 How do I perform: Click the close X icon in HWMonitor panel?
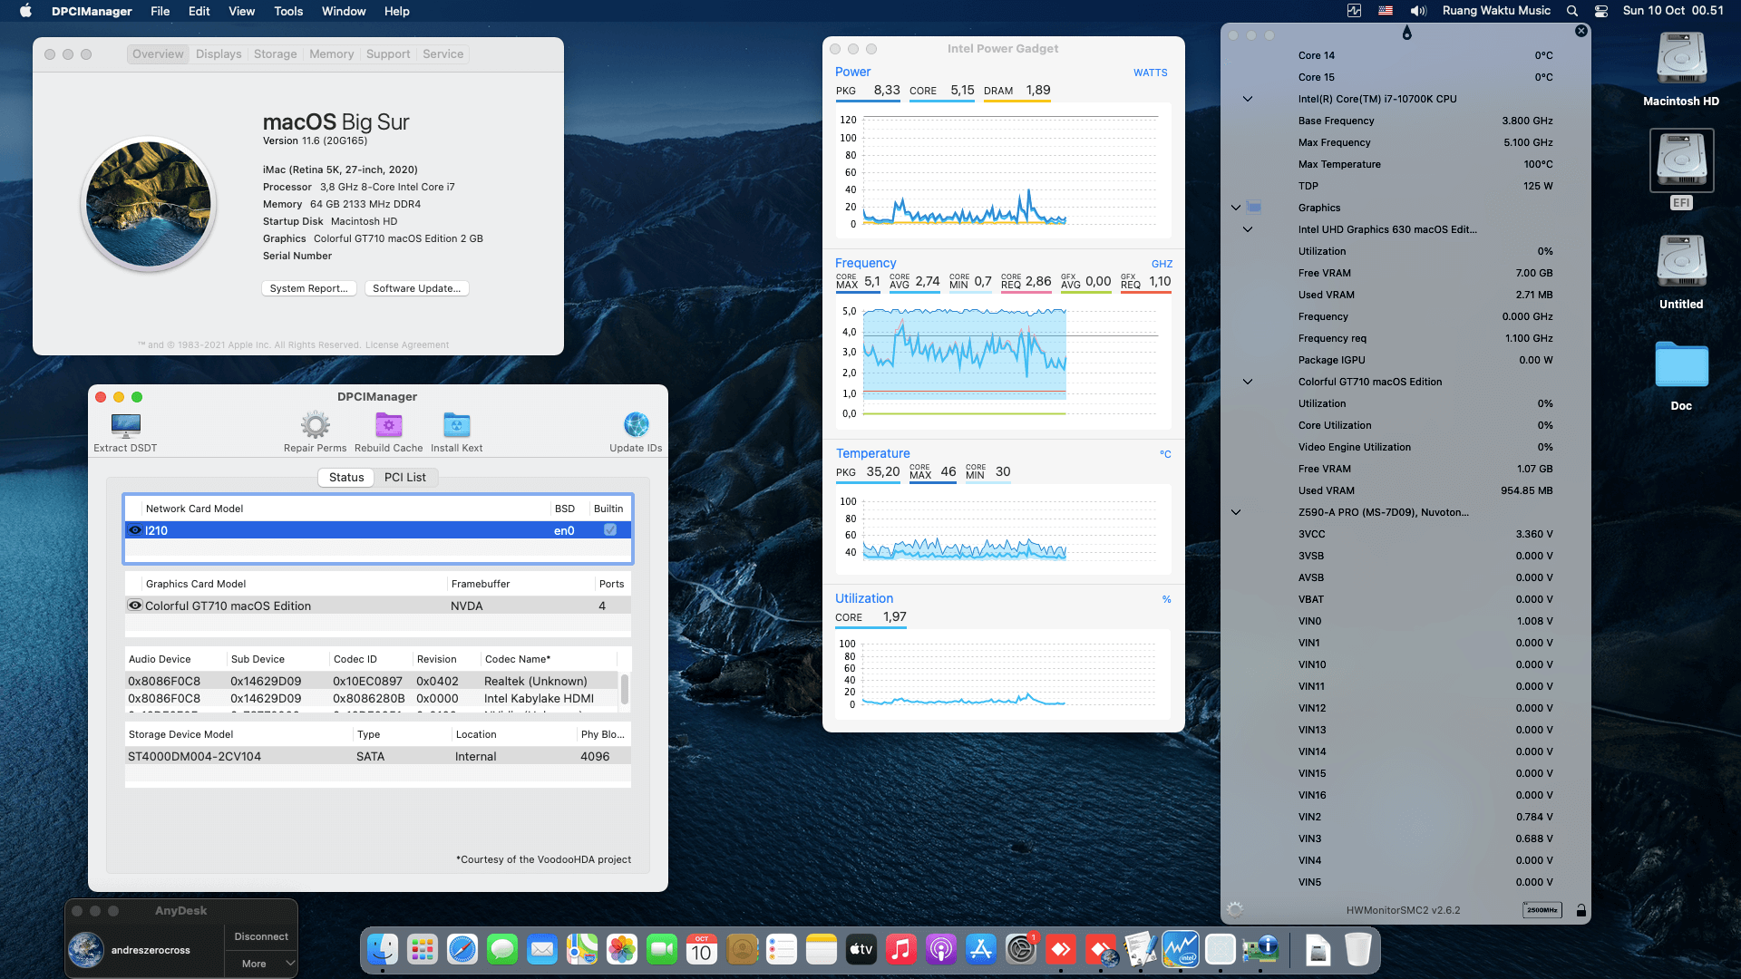(1581, 31)
